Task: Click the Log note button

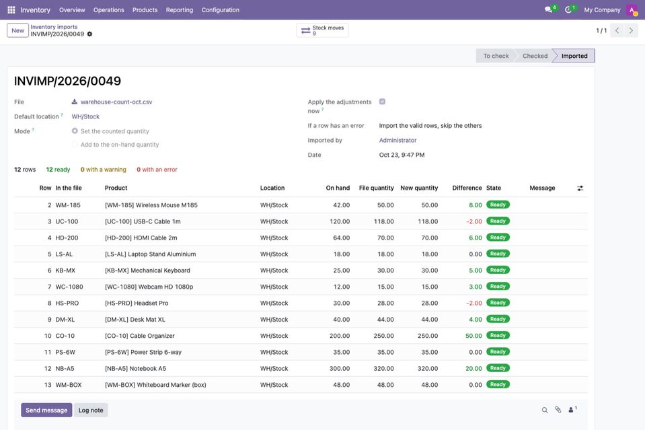Action: click(x=91, y=410)
